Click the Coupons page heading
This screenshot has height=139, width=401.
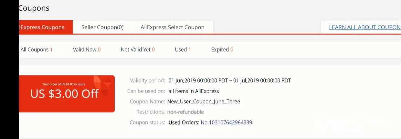coord(34,8)
